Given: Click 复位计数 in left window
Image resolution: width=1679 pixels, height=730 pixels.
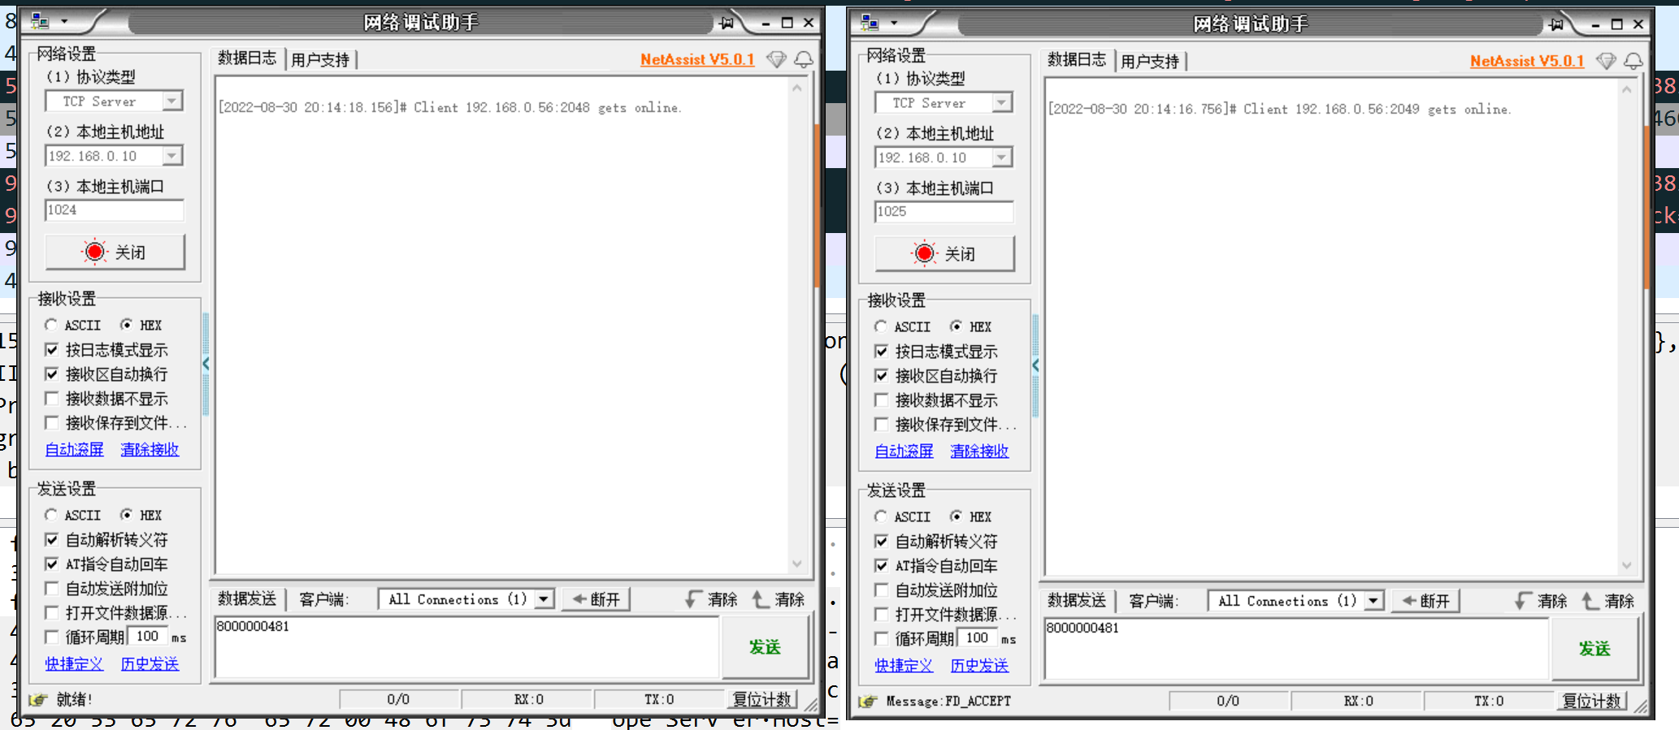Looking at the screenshot, I should pos(761,699).
